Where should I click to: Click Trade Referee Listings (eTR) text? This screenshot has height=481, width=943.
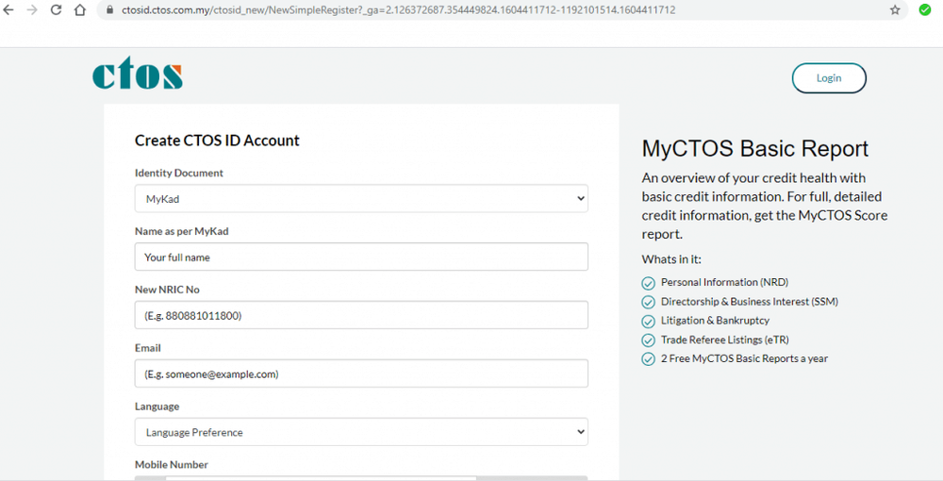click(x=724, y=340)
